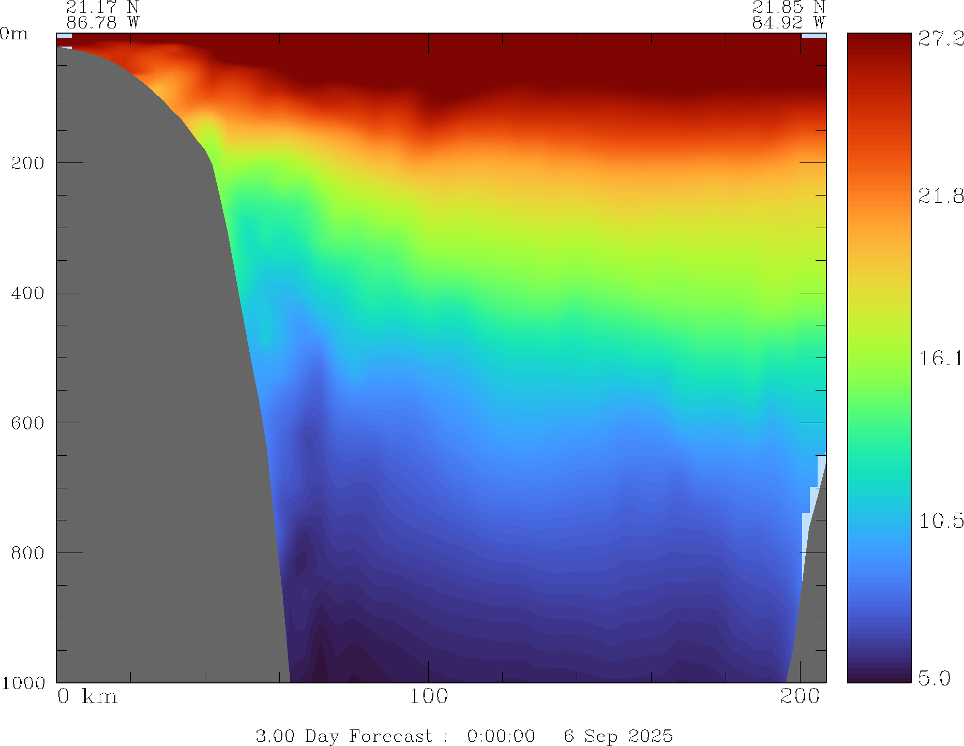Screen dimensions: 964x746
Task: Click the 10.5 colorbar value label
Action: coord(941,520)
